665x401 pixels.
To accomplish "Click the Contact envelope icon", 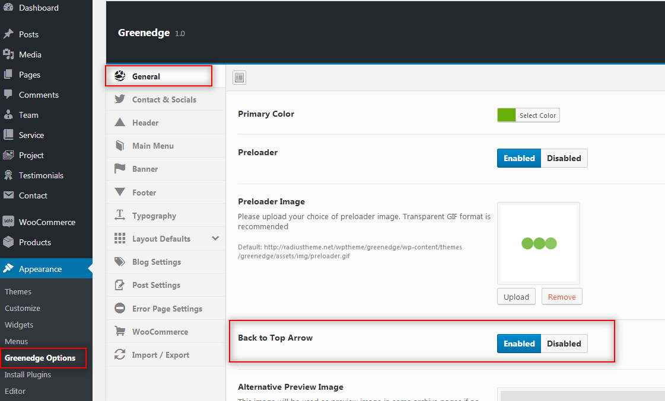I will (x=8, y=195).
